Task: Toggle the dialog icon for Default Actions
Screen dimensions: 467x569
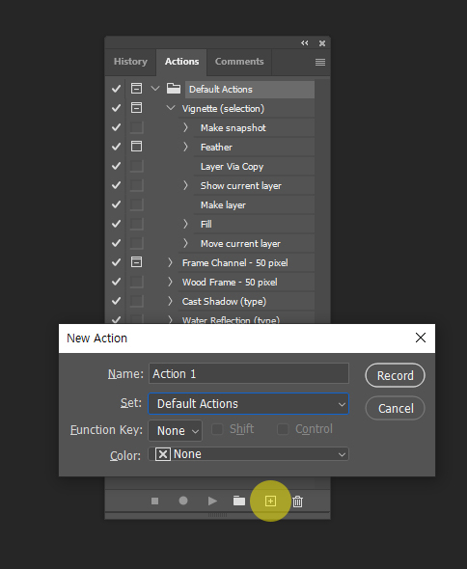Action: [x=137, y=88]
